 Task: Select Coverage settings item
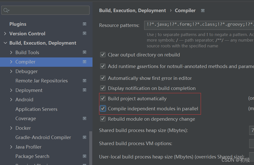click(x=26, y=118)
